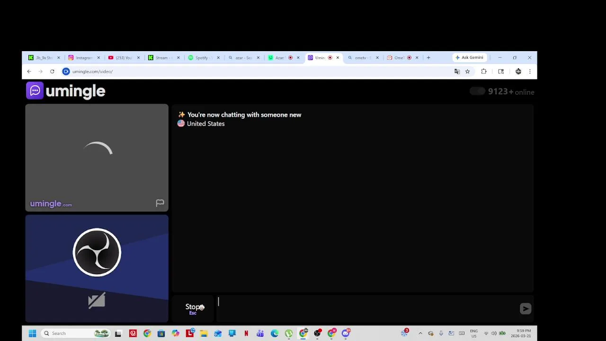Open a new browser tab
The height and width of the screenshot is (341, 606).
[428, 58]
